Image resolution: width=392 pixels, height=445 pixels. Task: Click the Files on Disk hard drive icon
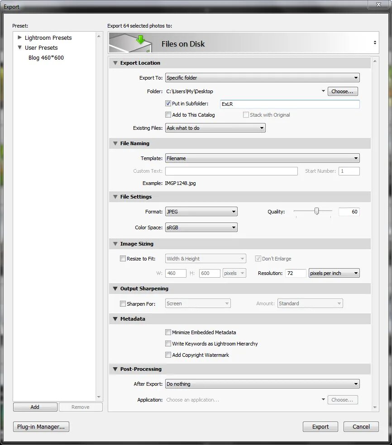tap(131, 43)
